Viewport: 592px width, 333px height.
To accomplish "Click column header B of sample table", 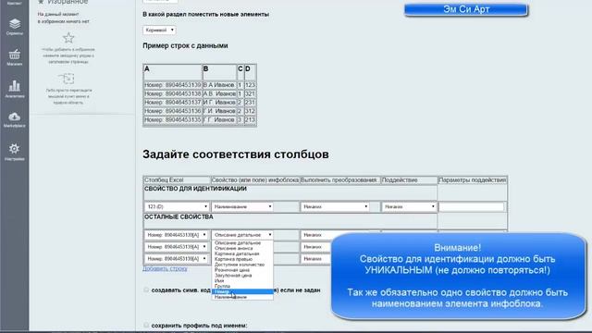I will [219, 72].
